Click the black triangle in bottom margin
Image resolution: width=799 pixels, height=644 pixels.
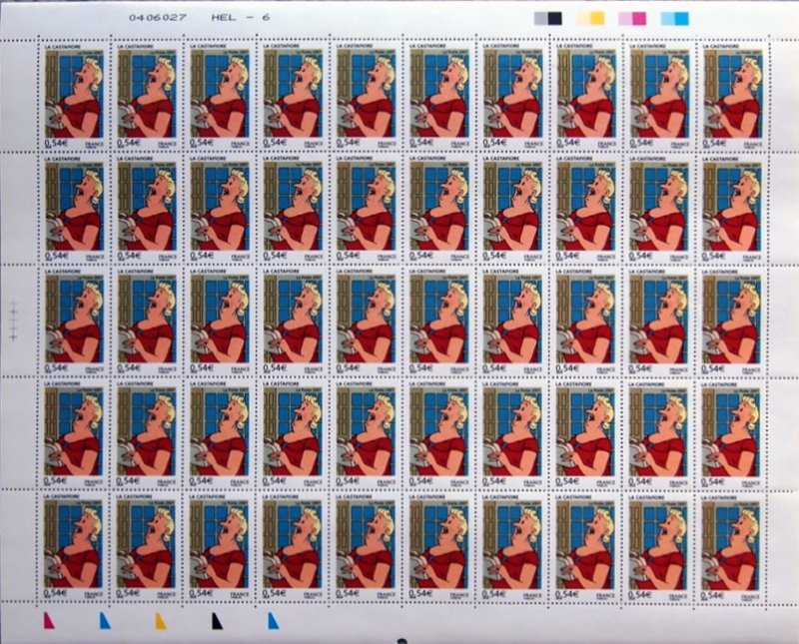[216, 621]
